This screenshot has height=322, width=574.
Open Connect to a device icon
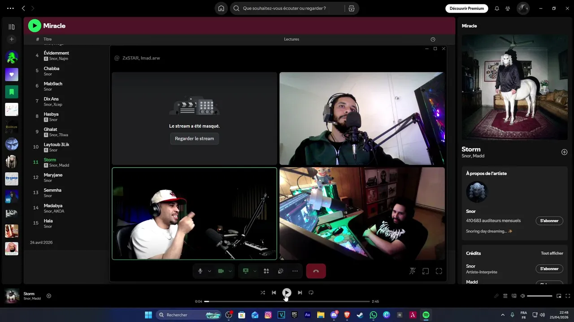click(514, 296)
